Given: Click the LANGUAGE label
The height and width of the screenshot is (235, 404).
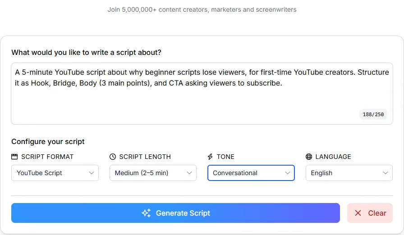Looking at the screenshot, I should pos(333,157).
